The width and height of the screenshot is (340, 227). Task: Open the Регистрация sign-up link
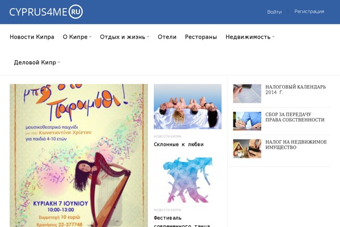[x=309, y=11]
